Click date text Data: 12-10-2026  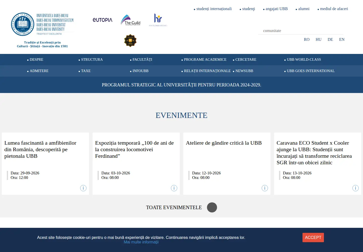pyautogui.click(x=206, y=173)
